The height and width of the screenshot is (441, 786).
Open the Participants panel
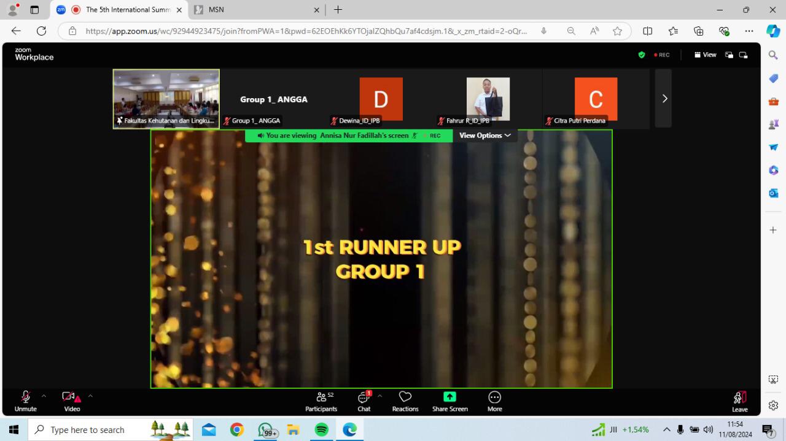tap(321, 401)
